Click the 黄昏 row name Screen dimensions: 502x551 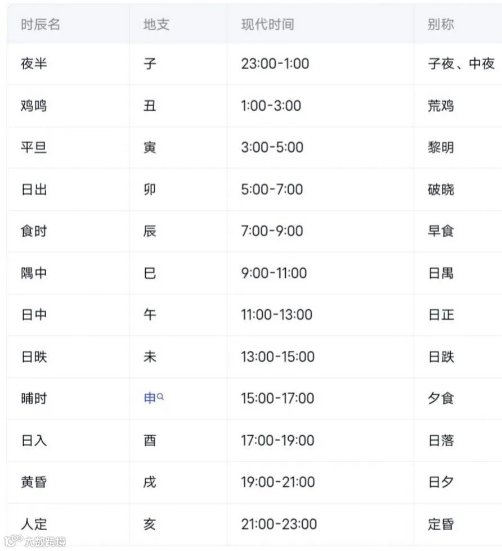coord(34,482)
